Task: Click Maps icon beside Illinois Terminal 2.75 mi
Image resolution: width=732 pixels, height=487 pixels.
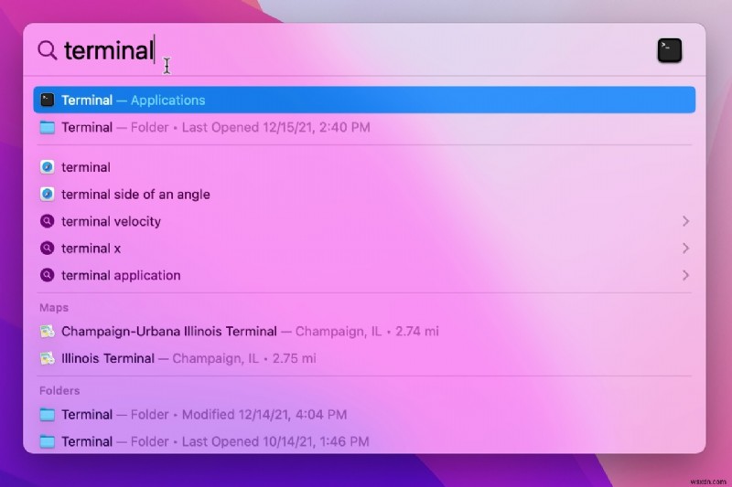Action: tap(48, 358)
